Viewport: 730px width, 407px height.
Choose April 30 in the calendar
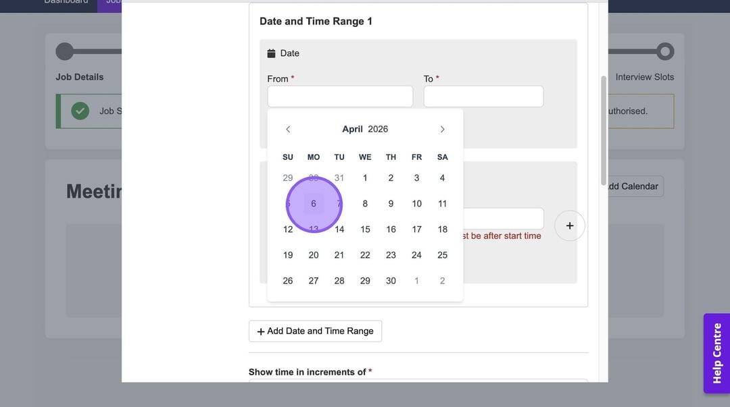click(391, 281)
